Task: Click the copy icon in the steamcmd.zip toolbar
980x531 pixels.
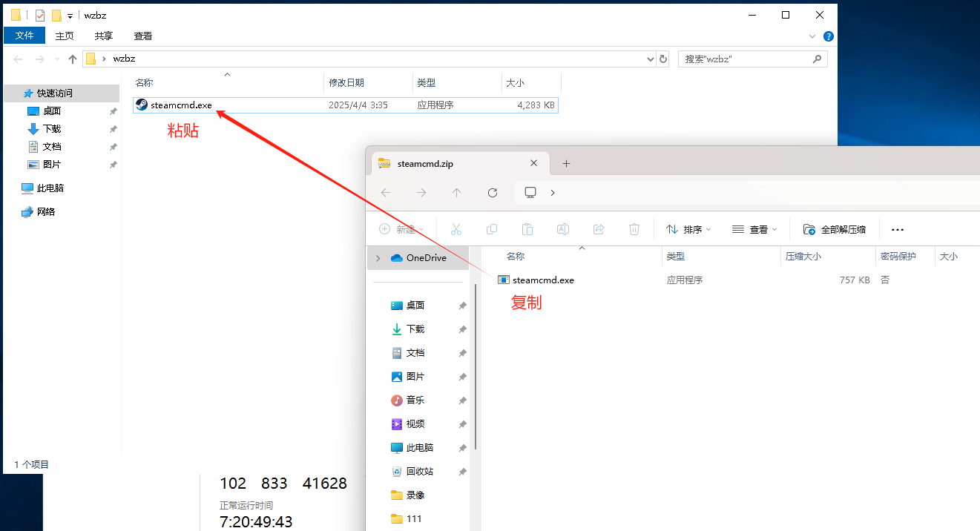Action: click(492, 229)
